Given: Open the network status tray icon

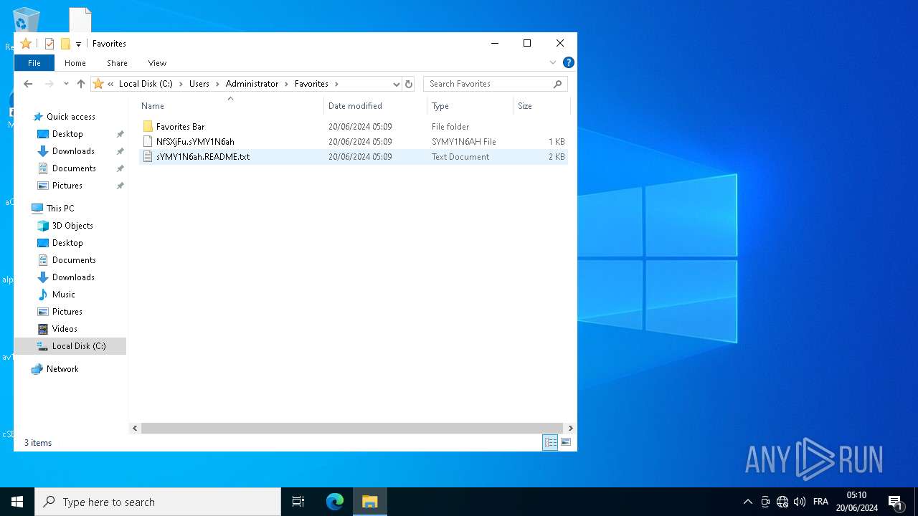Looking at the screenshot, I should pos(782,502).
